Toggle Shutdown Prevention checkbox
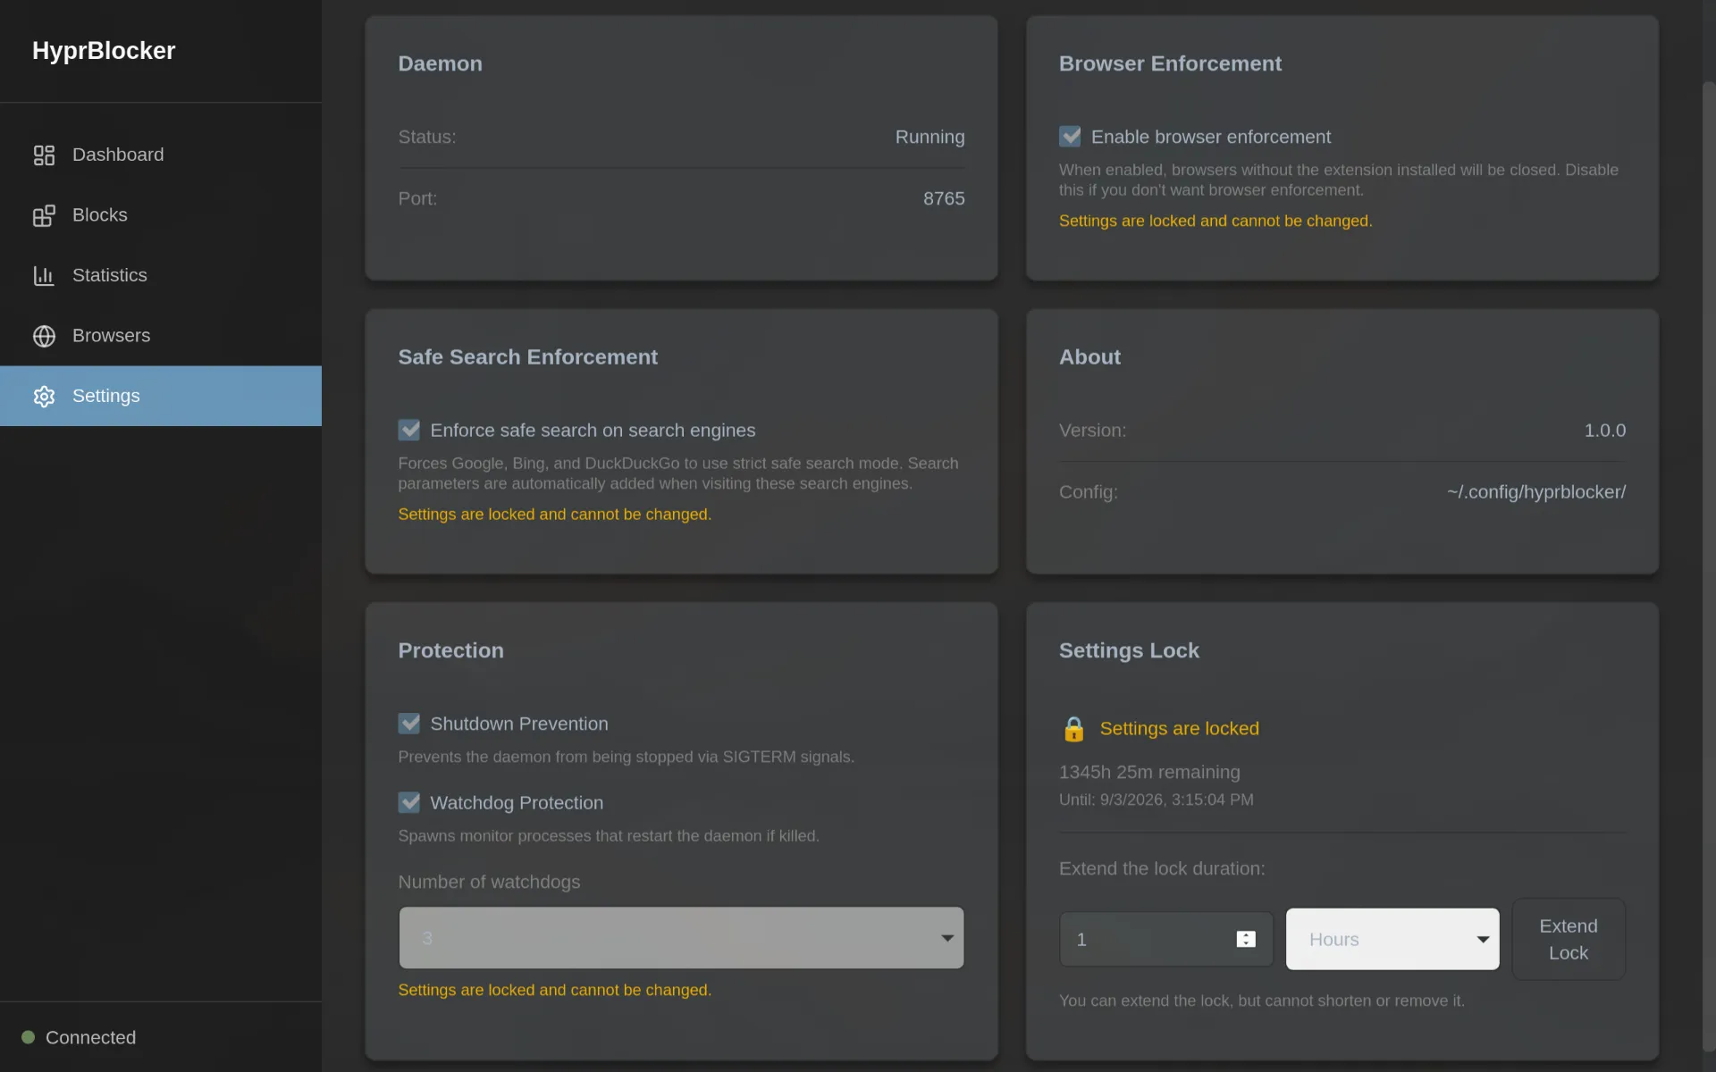 (x=408, y=724)
